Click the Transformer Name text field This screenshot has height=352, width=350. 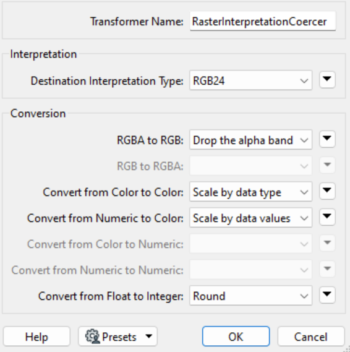(x=263, y=21)
